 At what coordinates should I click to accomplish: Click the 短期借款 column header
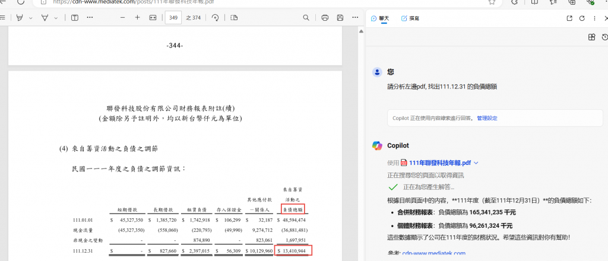[127, 210]
